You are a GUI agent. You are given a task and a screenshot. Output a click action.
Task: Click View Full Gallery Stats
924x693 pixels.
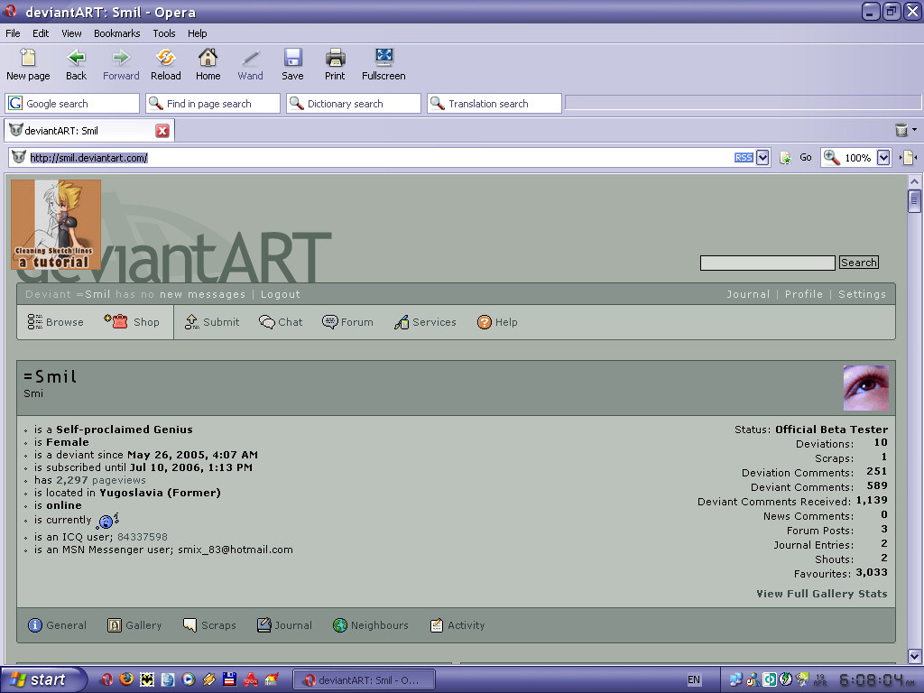pos(821,594)
